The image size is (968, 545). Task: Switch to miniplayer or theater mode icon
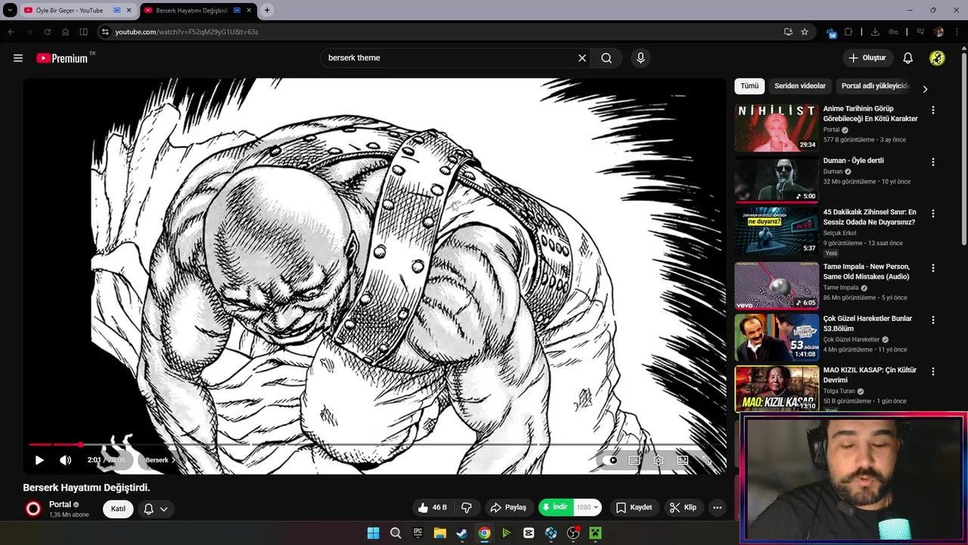tap(683, 460)
